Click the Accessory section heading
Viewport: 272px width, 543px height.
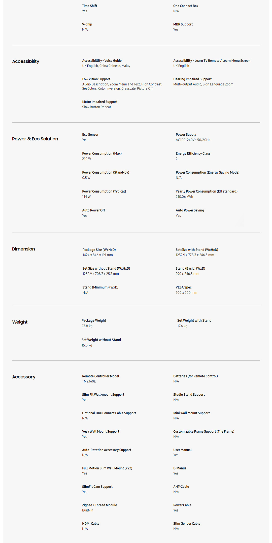pos(24,377)
